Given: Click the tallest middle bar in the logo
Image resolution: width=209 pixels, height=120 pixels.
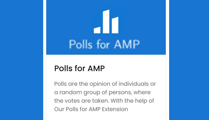Looking at the screenshot, I should pos(106,22).
